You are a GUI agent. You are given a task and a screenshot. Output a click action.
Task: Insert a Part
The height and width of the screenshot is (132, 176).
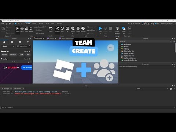pyautogui.click(x=62, y=30)
